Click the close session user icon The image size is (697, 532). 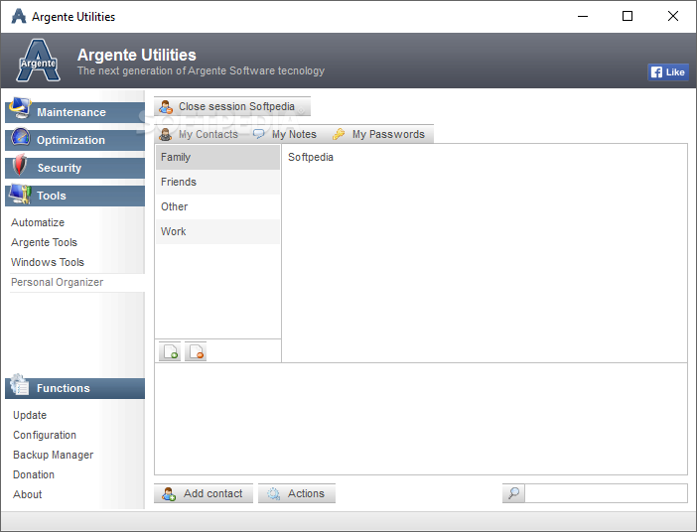point(166,107)
